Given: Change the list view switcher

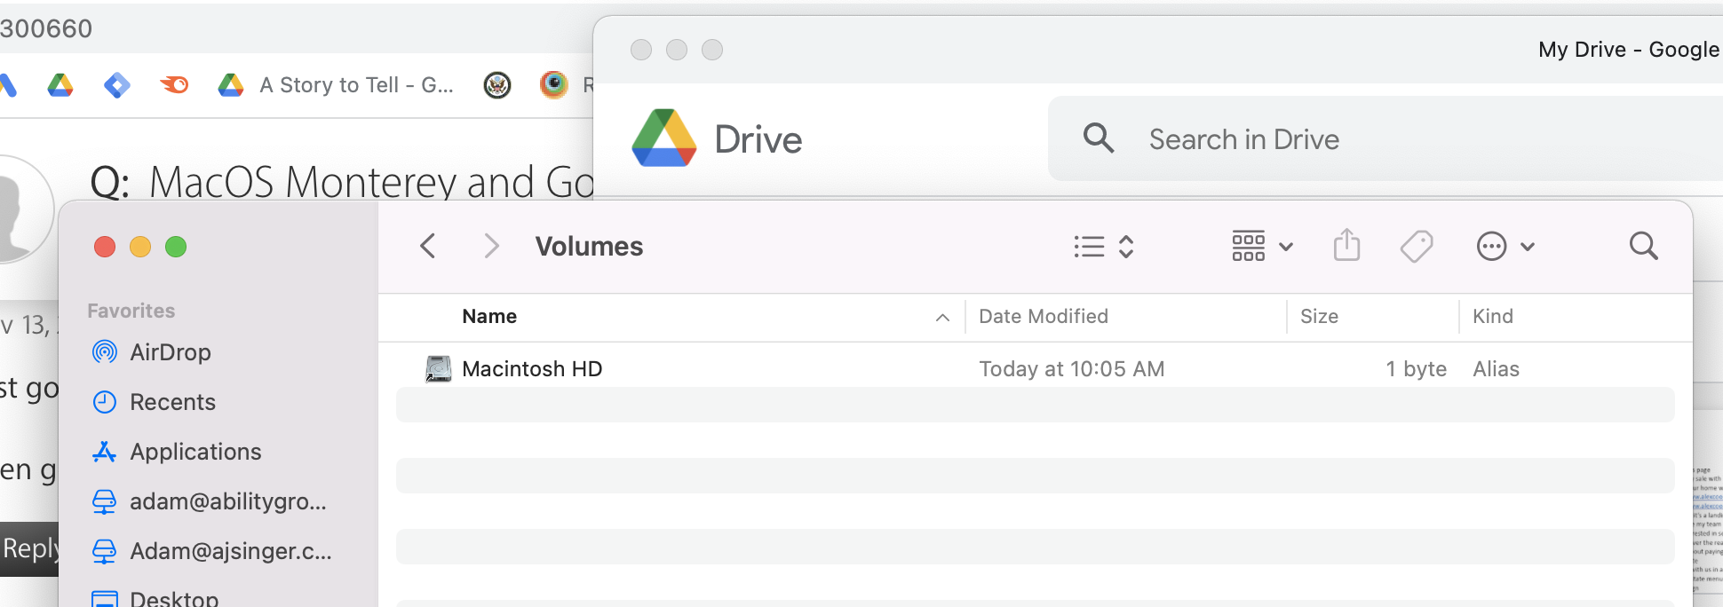Looking at the screenshot, I should click(1103, 246).
